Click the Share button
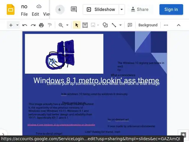Screen dimensions: 189x142 coord(140,9)
